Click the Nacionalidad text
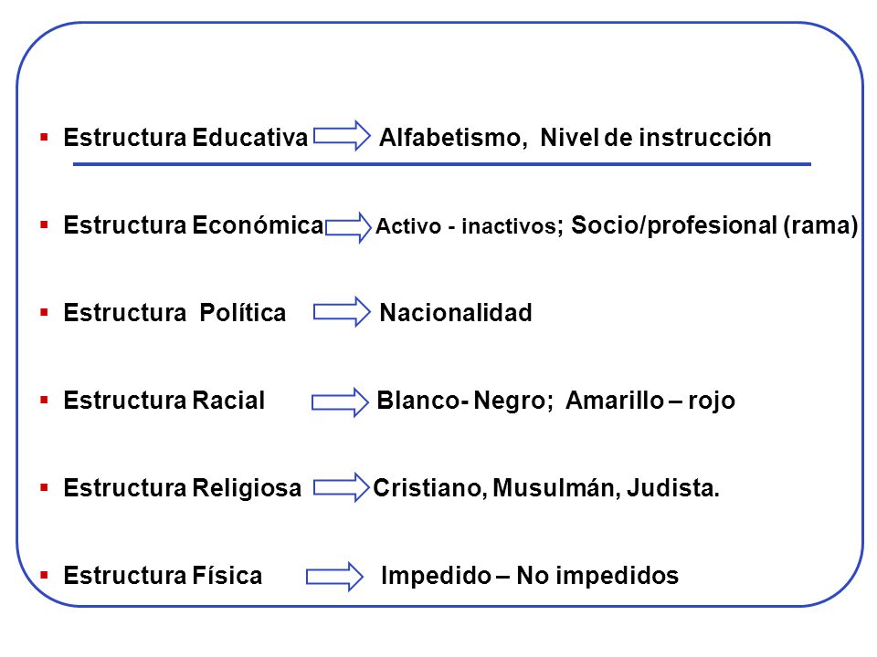Image resolution: width=877 pixels, height=657 pixels. [456, 313]
